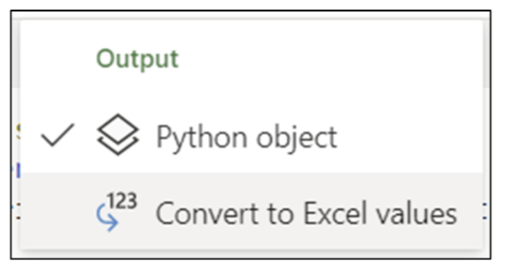507x270 pixels.
Task: Click the "Convert to Excel values" text
Action: click(x=305, y=213)
